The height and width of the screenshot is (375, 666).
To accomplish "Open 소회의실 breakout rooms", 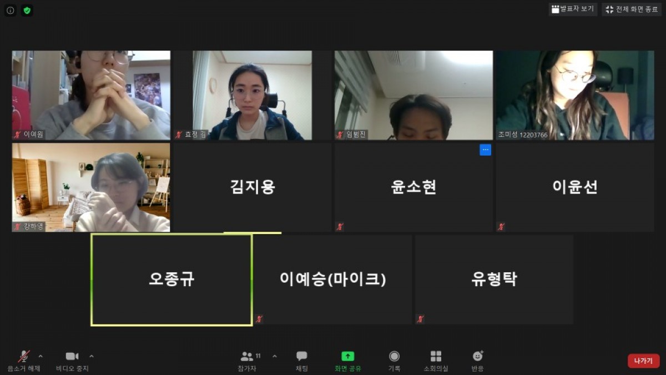I will pyautogui.click(x=436, y=360).
